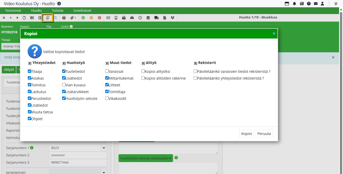This screenshot has width=343, height=174.
Task: Open the Rekisterit group dropdown arrow
Action: point(195,63)
